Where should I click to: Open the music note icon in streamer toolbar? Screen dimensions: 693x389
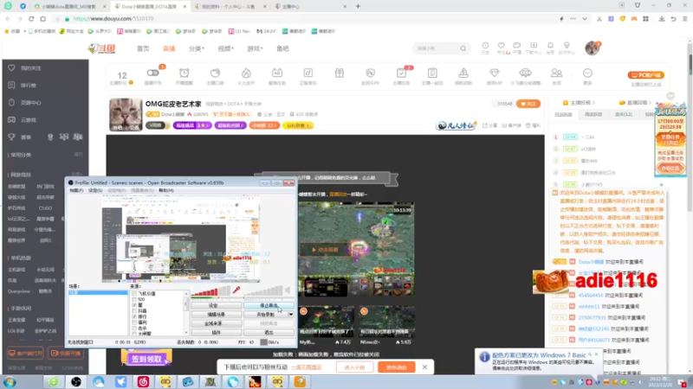(308, 73)
